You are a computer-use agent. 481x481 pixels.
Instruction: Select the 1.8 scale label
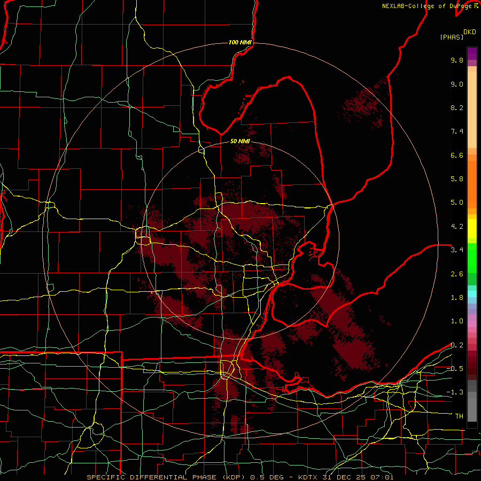point(457,298)
